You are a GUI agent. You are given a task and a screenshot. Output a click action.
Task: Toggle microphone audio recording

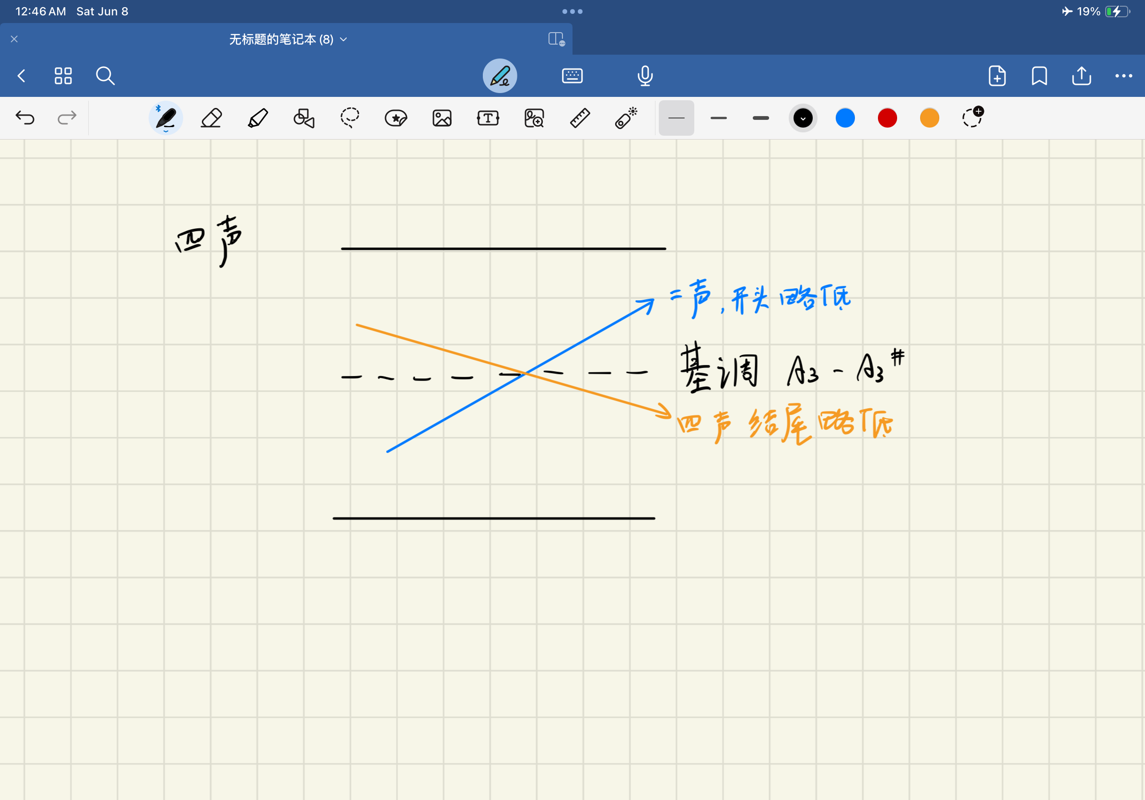[645, 76]
